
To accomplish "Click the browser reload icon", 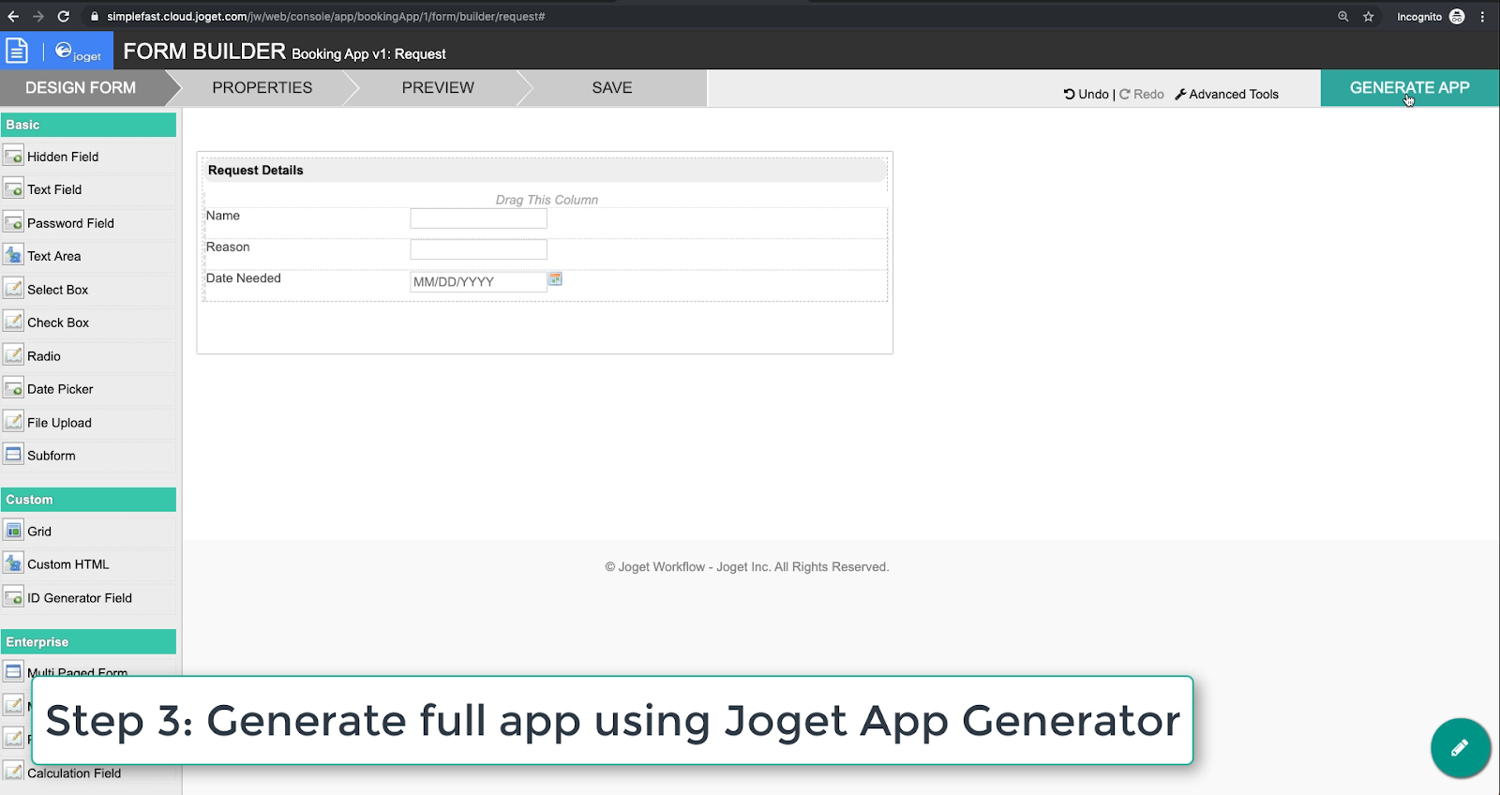I will [63, 16].
